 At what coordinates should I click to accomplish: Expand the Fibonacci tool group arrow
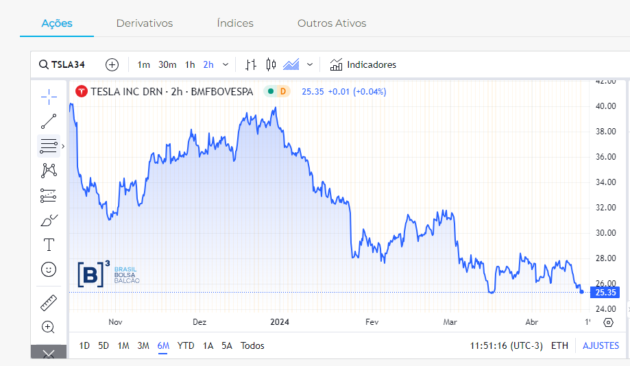click(63, 146)
